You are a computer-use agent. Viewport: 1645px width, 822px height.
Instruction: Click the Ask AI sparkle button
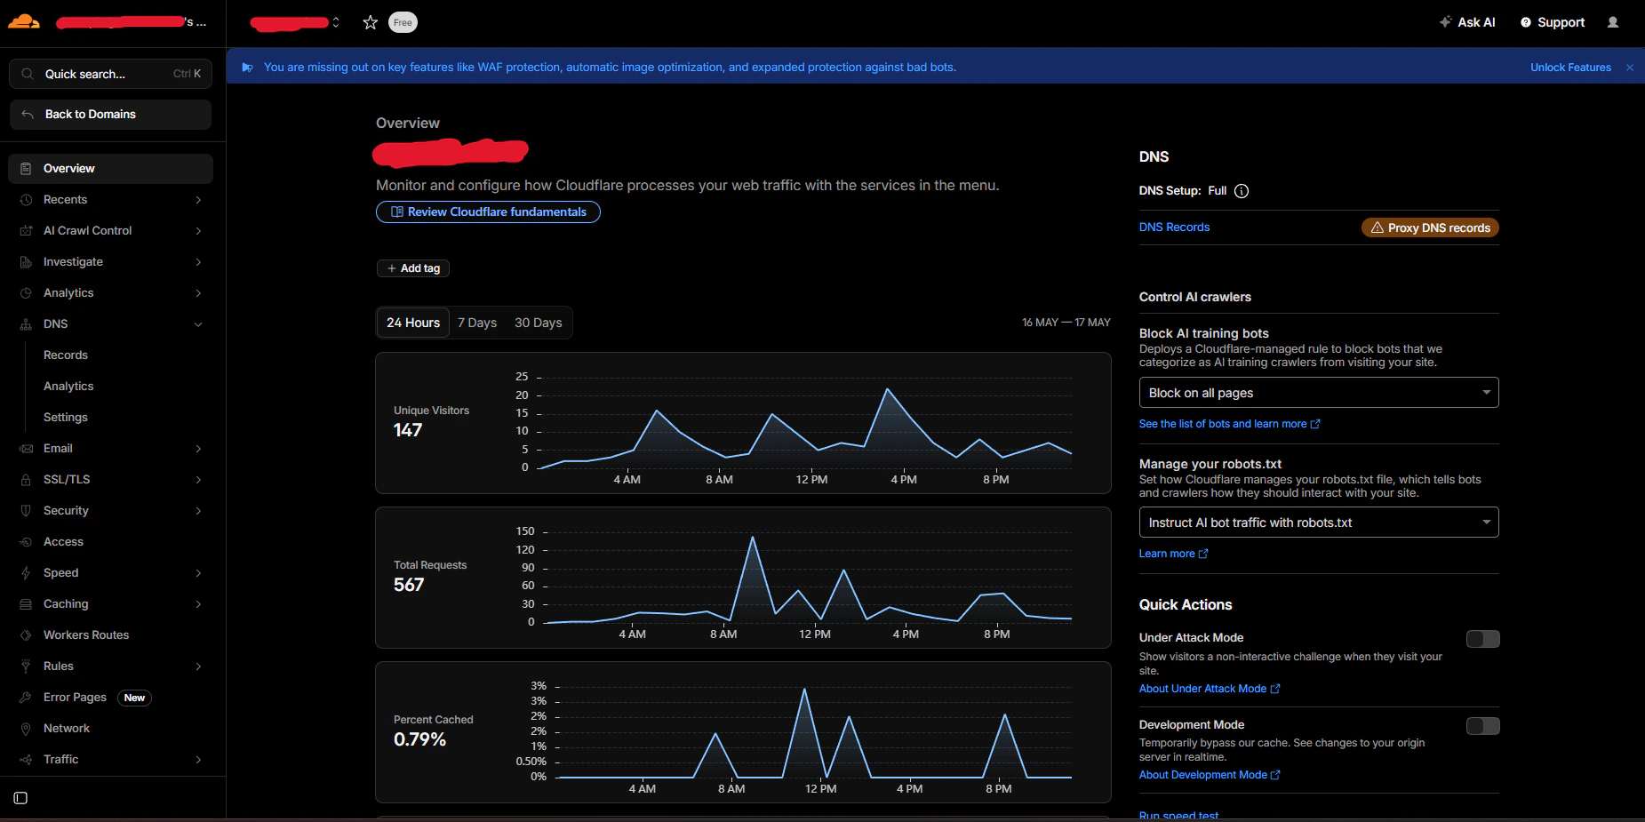tap(1467, 22)
